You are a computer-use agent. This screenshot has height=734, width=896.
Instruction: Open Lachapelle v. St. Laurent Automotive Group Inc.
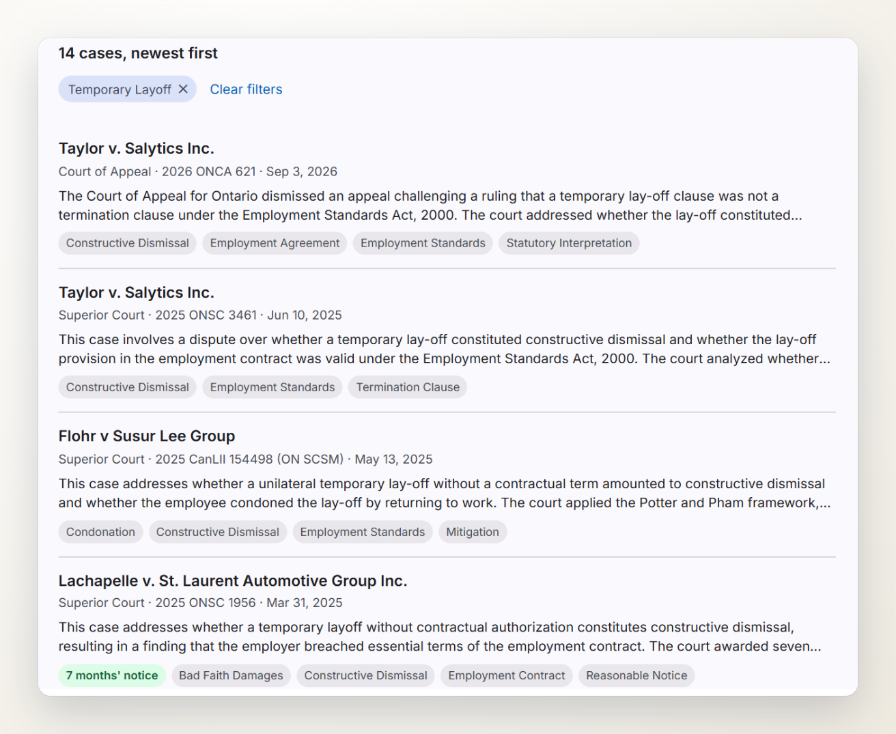tap(233, 581)
